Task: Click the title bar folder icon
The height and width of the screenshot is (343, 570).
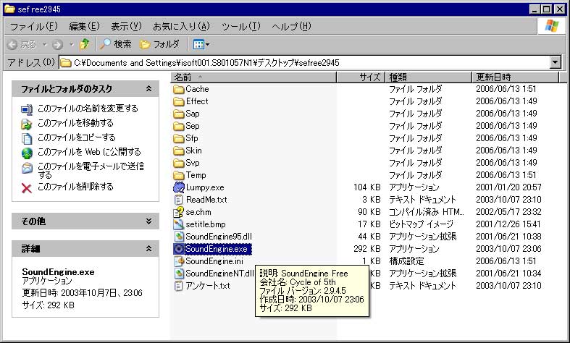Action: (9, 9)
